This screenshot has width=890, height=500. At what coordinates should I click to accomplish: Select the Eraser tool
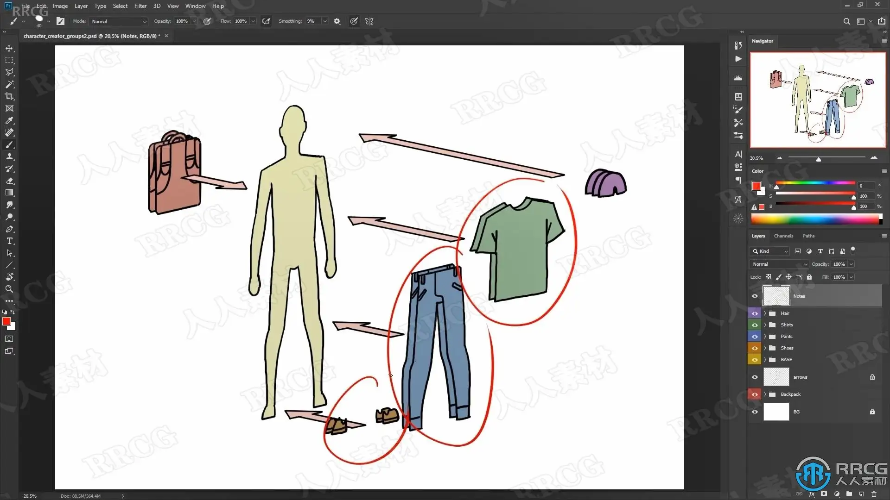[9, 181]
